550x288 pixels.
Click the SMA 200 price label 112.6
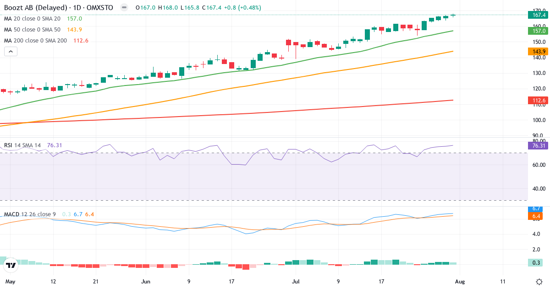pyautogui.click(x=539, y=101)
